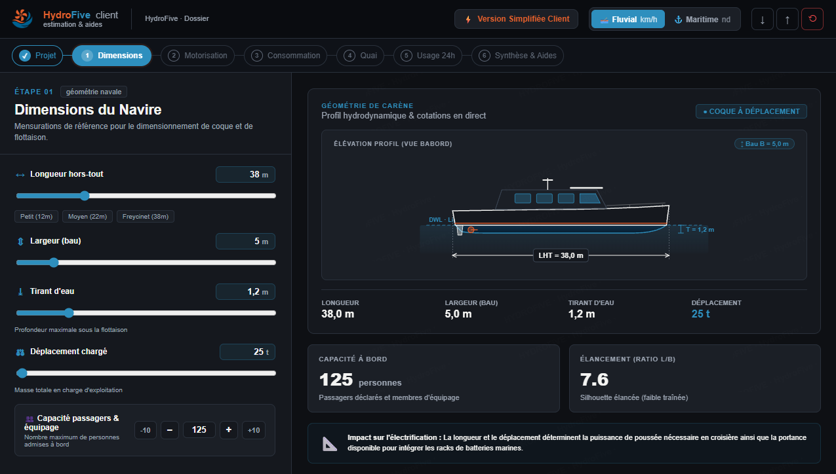Click the ÉLÉVATION PROFIL (VUE BABORD) label

click(393, 144)
